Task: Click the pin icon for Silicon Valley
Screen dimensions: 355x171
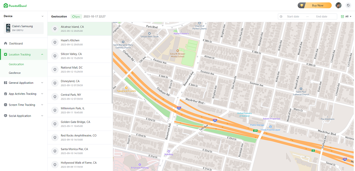Action: point(55,56)
